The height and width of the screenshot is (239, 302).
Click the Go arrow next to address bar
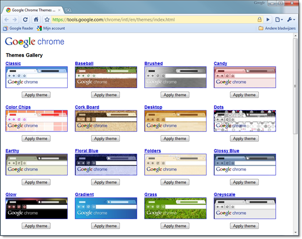click(268, 19)
